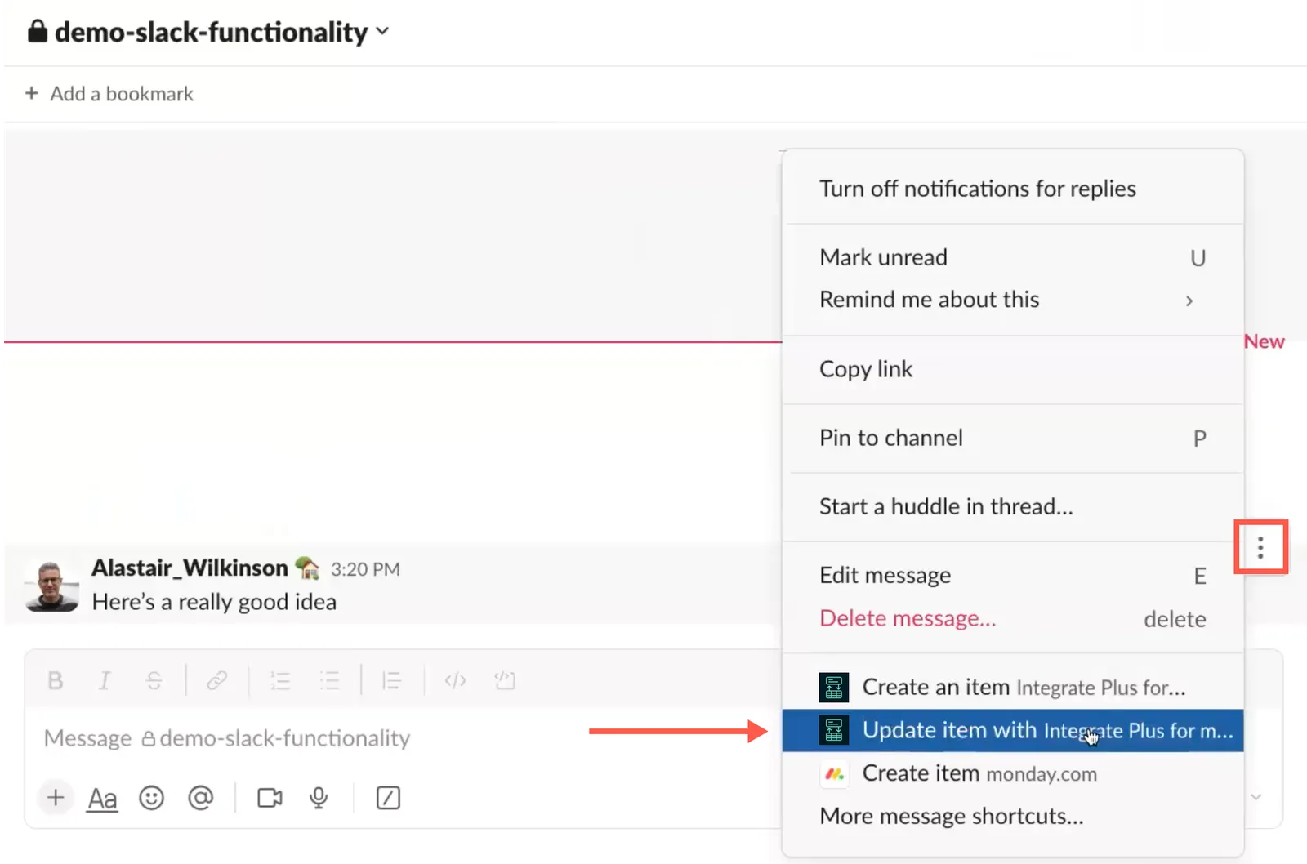Select Create an item Integrate Plus
Image resolution: width=1307 pixels, height=864 pixels.
point(1013,688)
